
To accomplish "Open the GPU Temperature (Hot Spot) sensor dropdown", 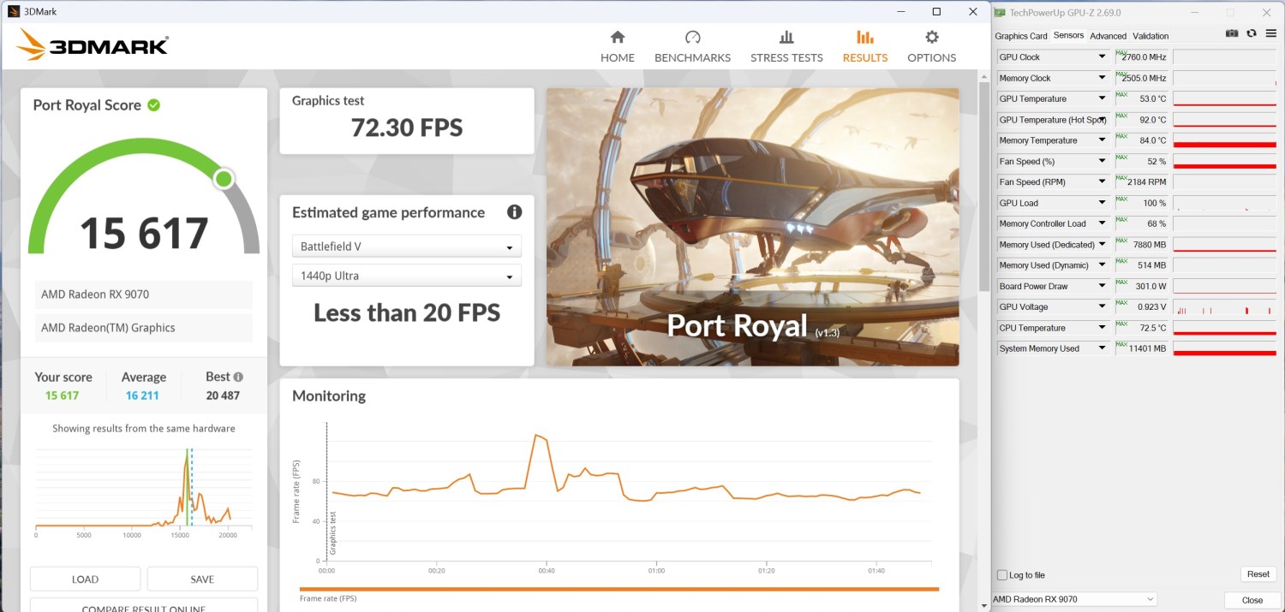I will (x=1103, y=120).
